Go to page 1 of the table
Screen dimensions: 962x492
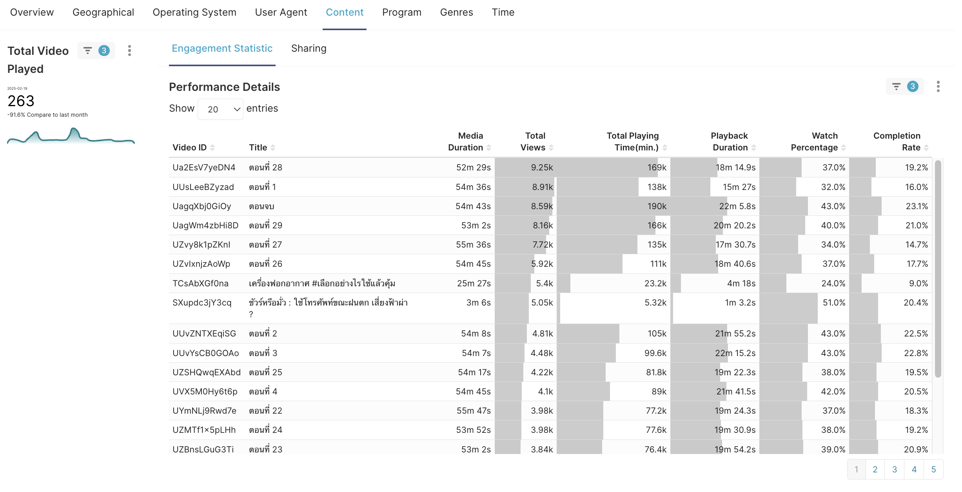pyautogui.click(x=857, y=470)
